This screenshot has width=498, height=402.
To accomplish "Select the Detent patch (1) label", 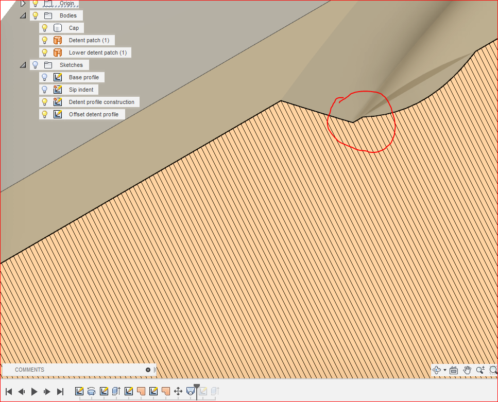I will (x=89, y=40).
